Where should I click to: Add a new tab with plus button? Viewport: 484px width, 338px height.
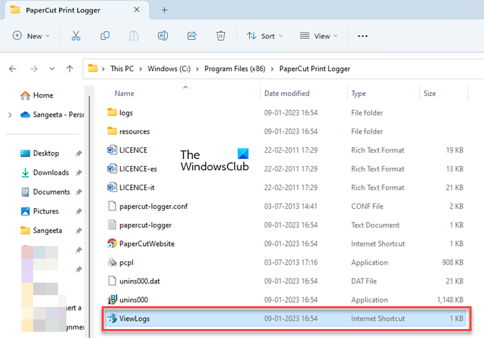(x=165, y=10)
